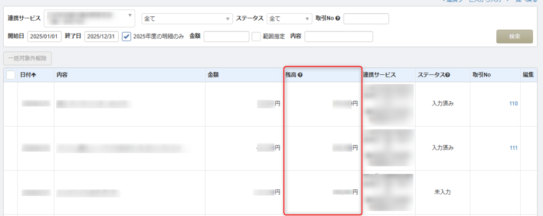This screenshot has width=543, height=216.
Task: Toggle the 2025年度の明細のみ checkbox
Action: (x=126, y=36)
